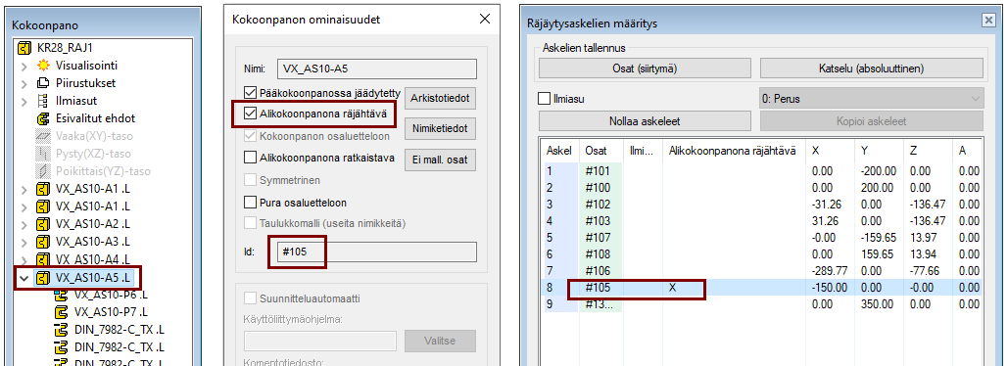Click the Z column header
The width and height of the screenshot is (1008, 366).
tap(929, 151)
